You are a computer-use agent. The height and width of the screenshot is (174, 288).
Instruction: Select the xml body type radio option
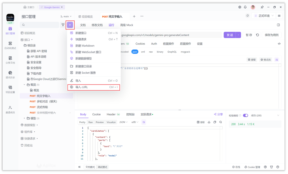(x=143, y=52)
